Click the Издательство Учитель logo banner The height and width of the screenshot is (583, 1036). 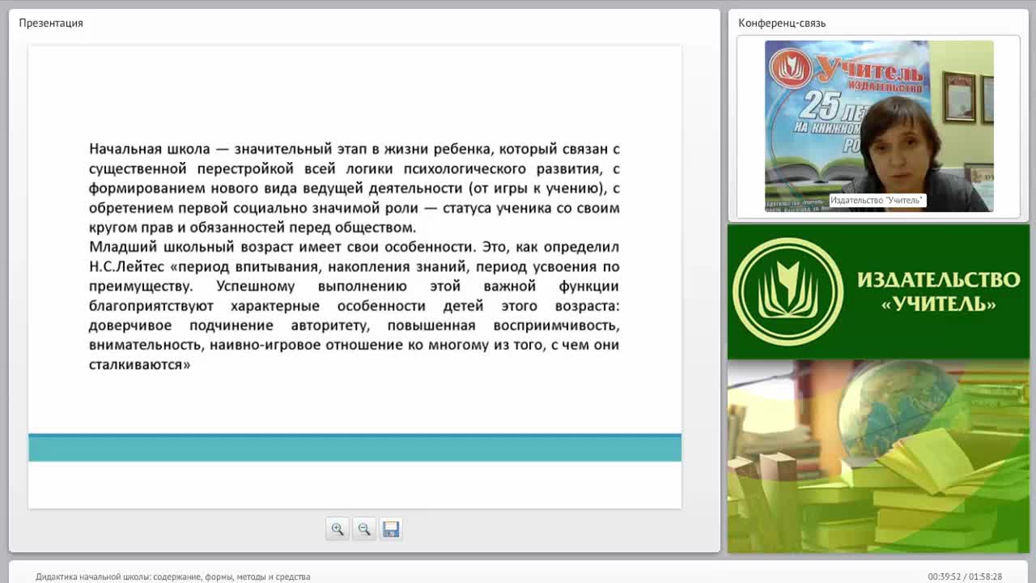coord(878,291)
